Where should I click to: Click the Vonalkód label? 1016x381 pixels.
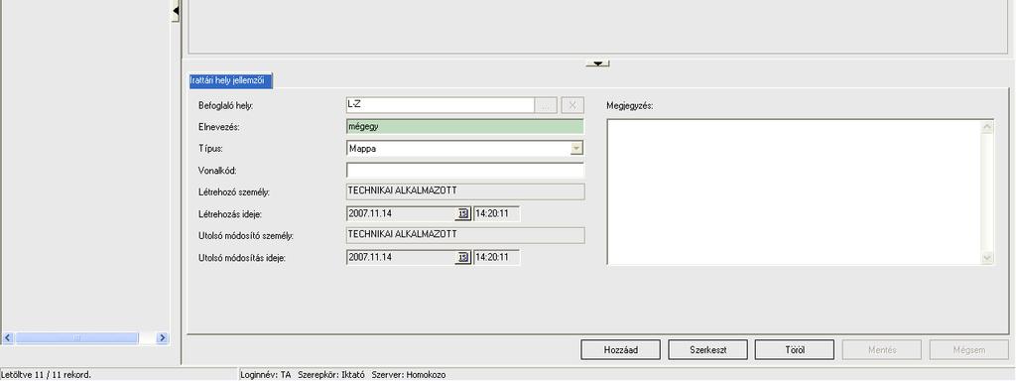point(217,171)
